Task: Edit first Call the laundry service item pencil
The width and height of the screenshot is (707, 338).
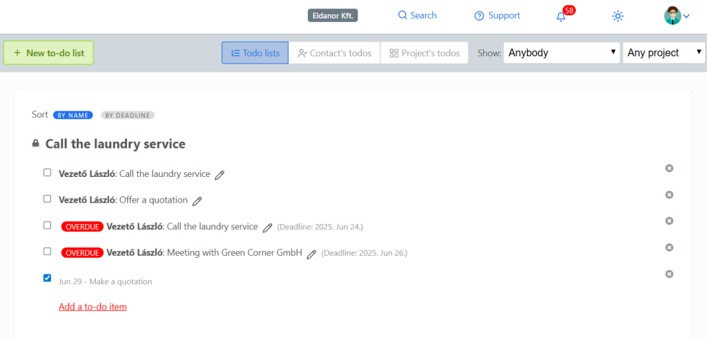Action: tap(220, 175)
